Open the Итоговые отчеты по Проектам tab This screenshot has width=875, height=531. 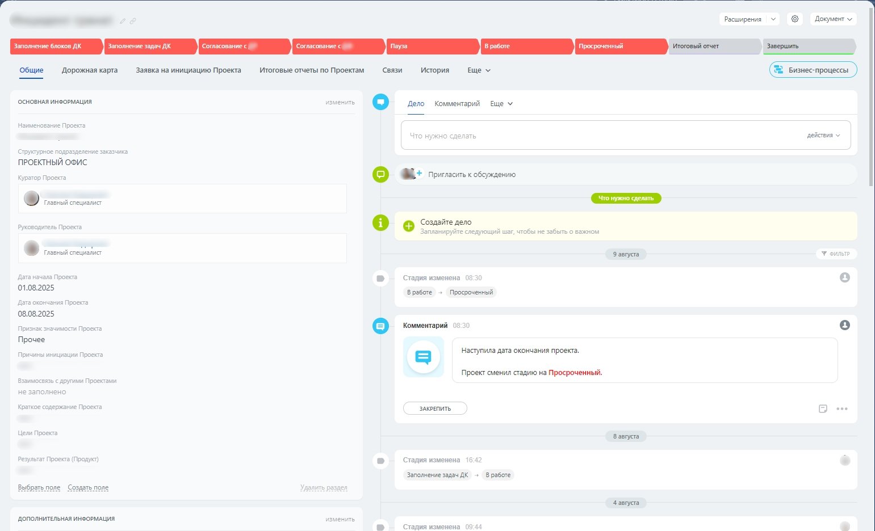pos(312,70)
